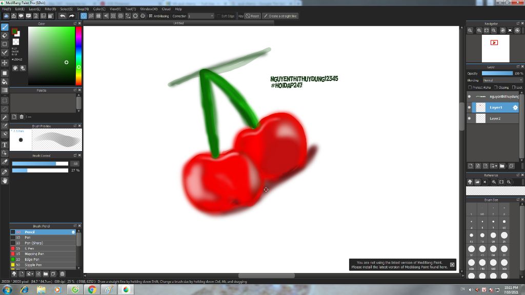Image resolution: width=525 pixels, height=295 pixels.
Task: Select the Bucket fill tool
Action: point(5,81)
